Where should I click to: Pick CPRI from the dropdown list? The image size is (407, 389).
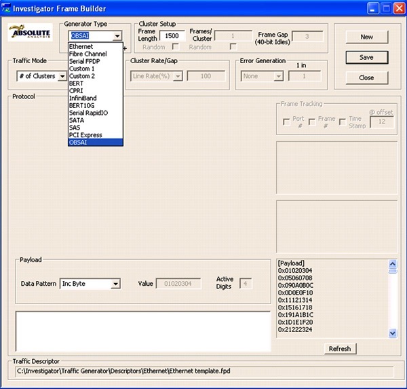pos(95,91)
